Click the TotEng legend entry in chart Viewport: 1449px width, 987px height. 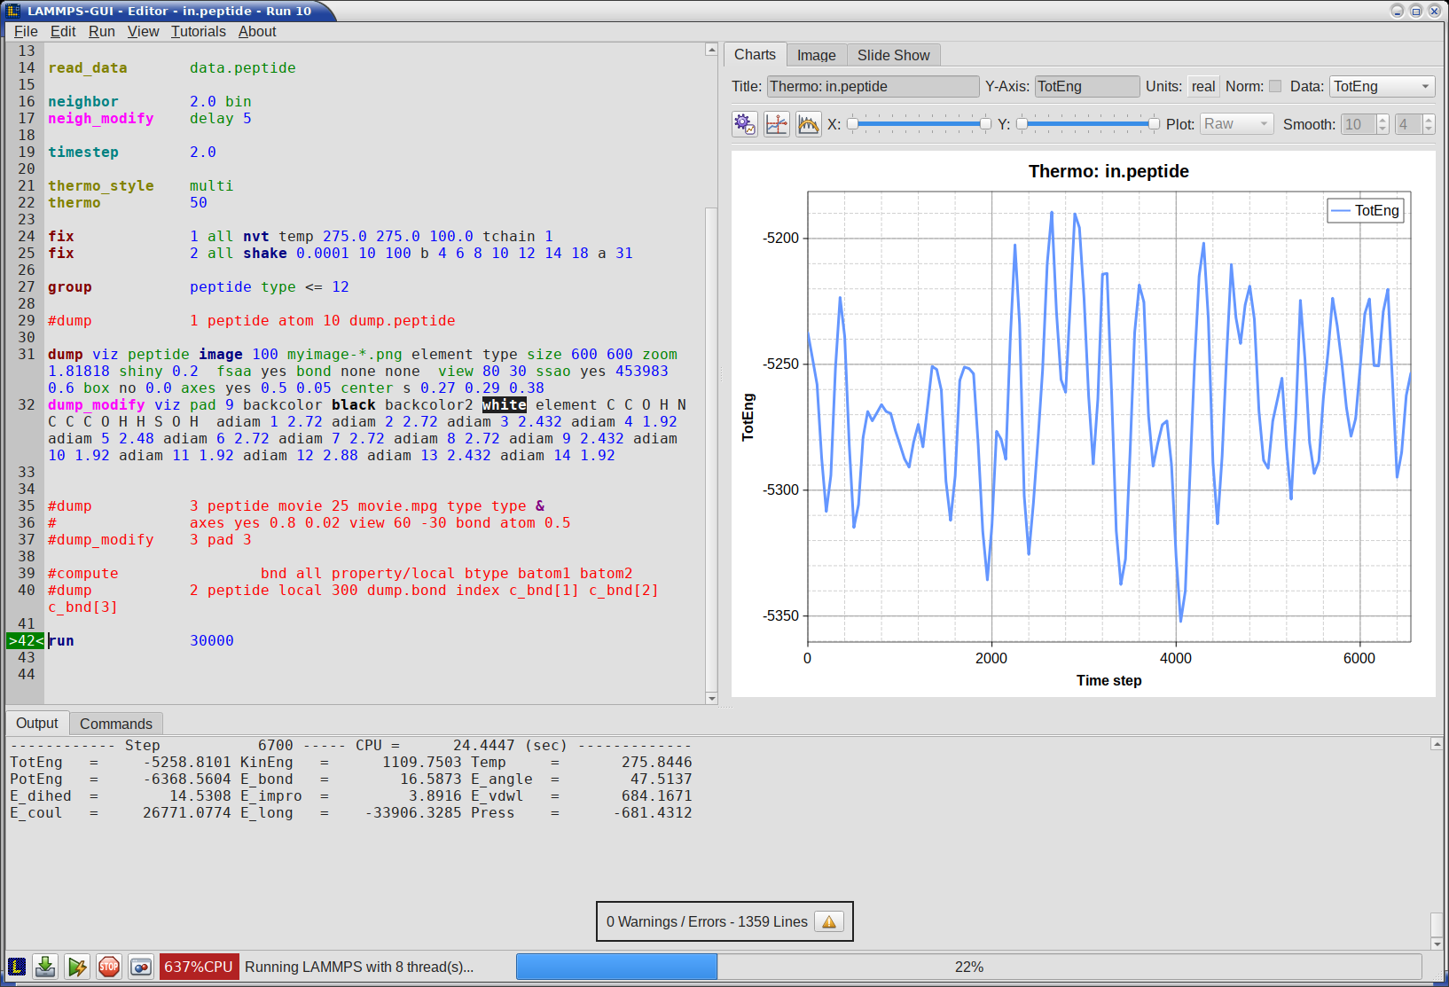tap(1366, 210)
